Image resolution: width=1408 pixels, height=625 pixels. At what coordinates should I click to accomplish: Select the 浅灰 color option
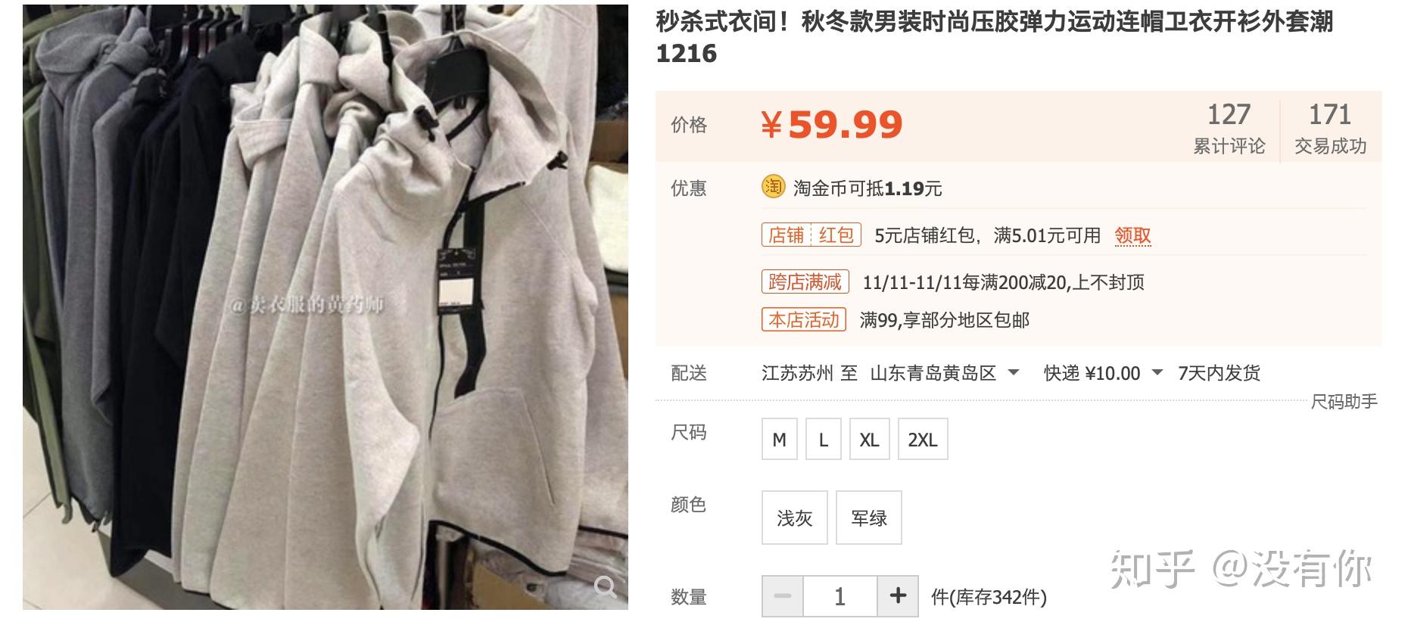(795, 518)
